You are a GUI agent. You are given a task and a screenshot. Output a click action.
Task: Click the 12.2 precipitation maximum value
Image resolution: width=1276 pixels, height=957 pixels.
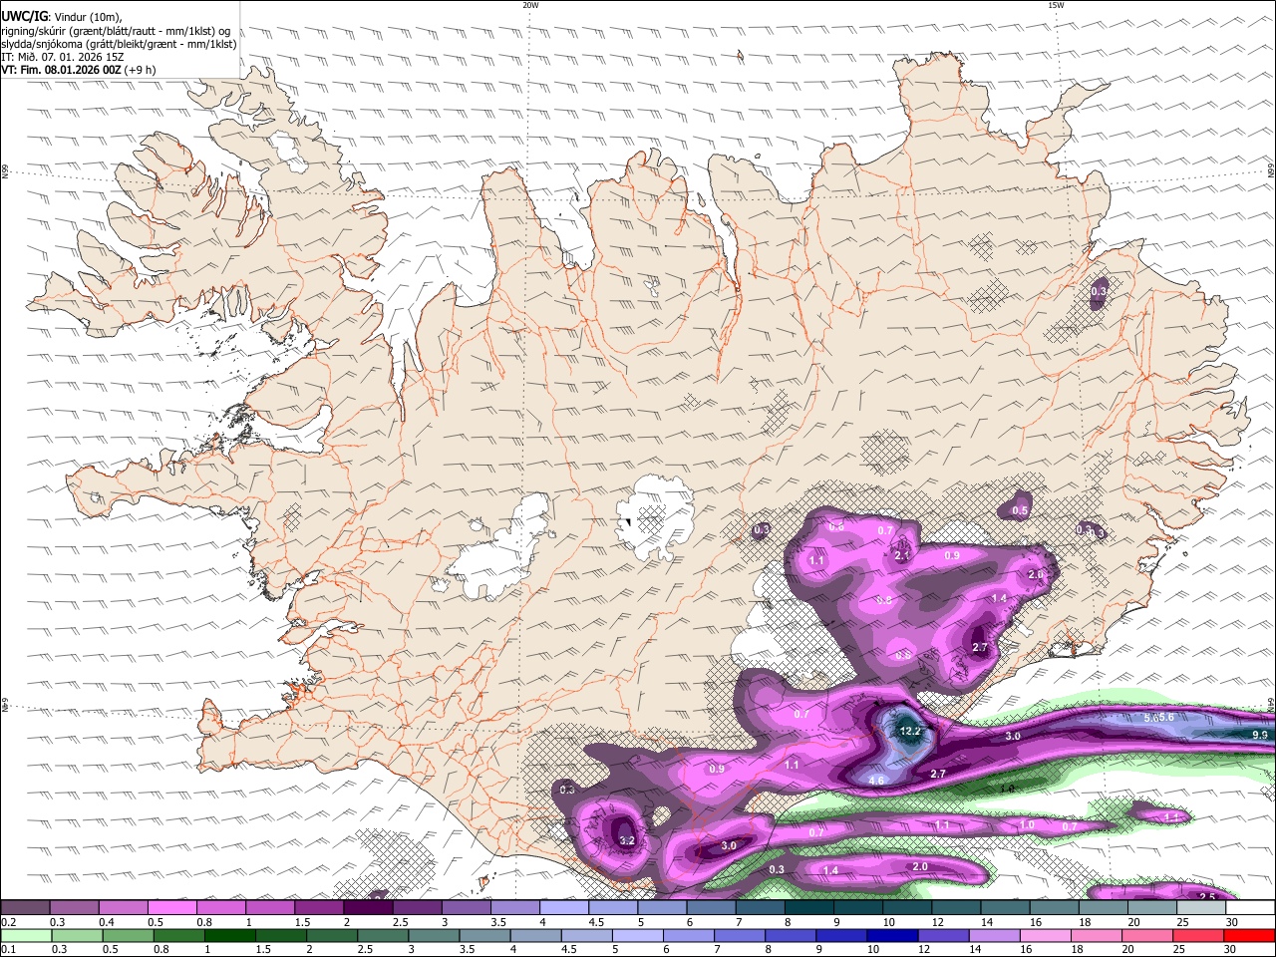click(910, 731)
